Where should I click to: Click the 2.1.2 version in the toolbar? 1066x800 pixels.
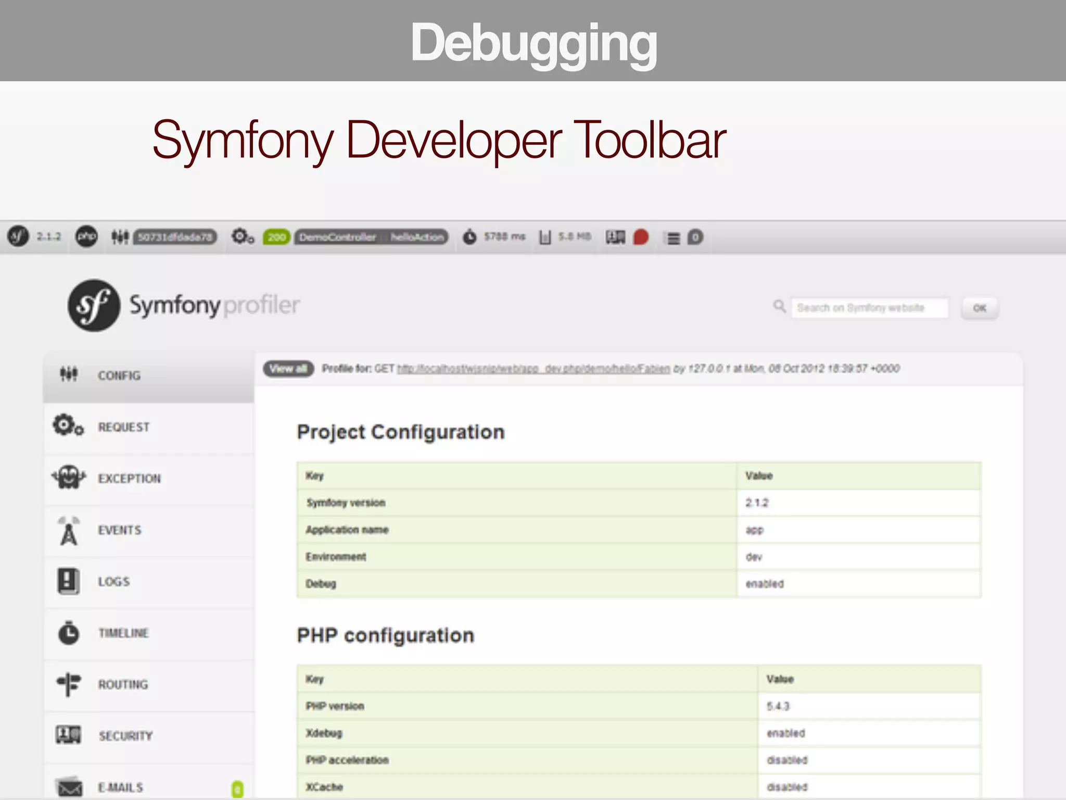(48, 237)
